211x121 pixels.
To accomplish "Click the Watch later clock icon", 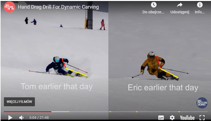I will click(154, 5).
